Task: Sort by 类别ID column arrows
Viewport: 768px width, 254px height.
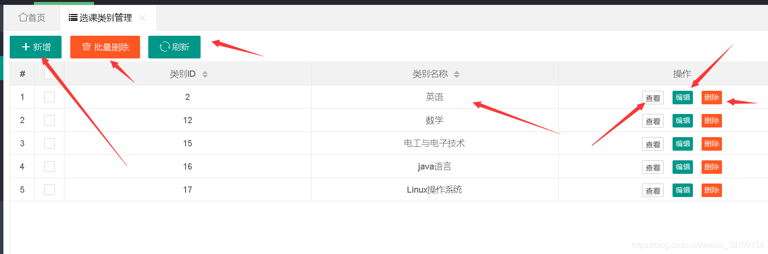Action: pyautogui.click(x=205, y=74)
